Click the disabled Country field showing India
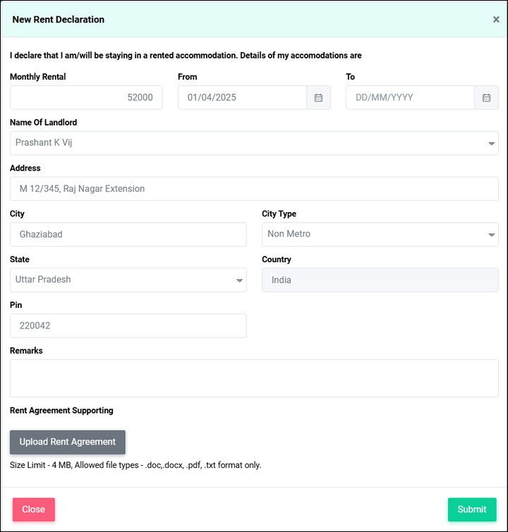Viewport: 508px width, 532px height. (x=380, y=280)
